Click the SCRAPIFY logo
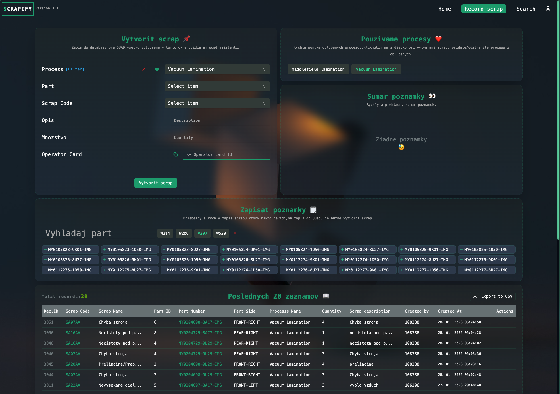This screenshot has width=560, height=394. (x=18, y=9)
